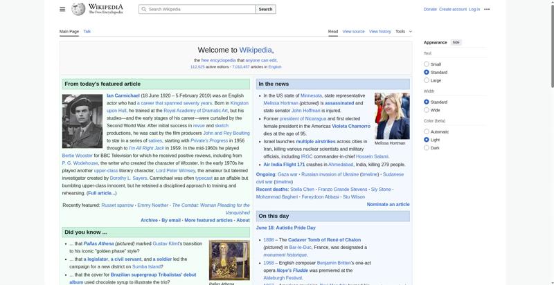
Task: Select Standard text size
Action: tap(427, 73)
